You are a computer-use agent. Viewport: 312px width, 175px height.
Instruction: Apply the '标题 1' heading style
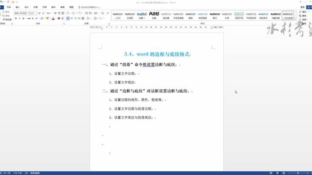coord(142,16)
